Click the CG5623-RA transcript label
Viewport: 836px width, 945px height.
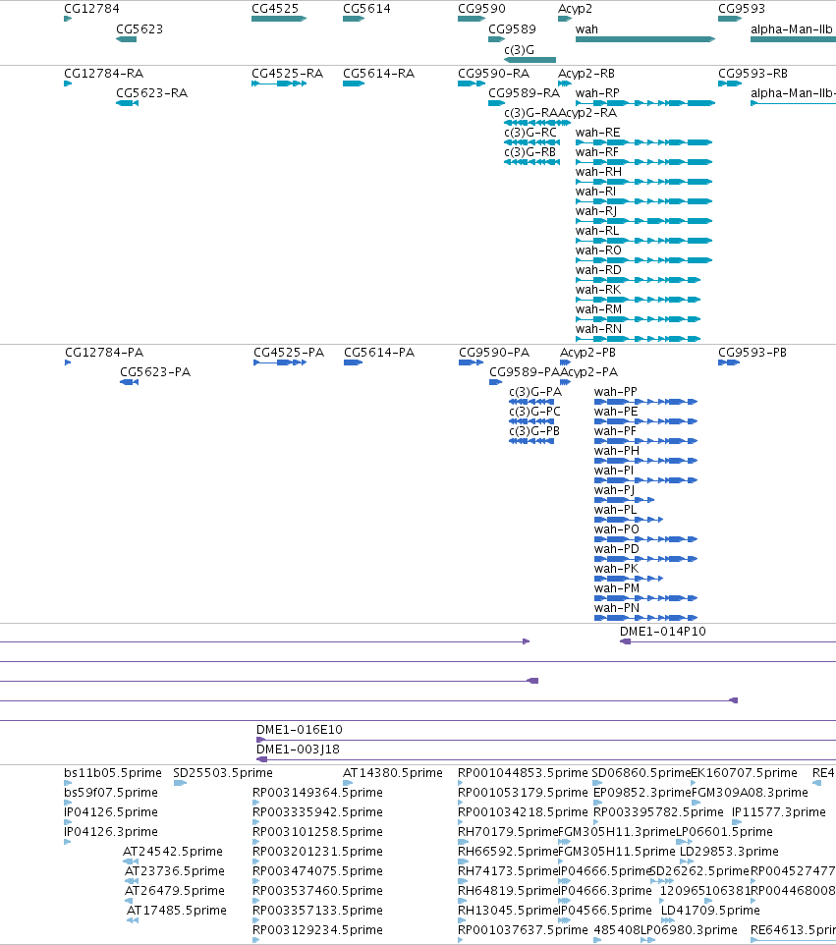(x=152, y=92)
